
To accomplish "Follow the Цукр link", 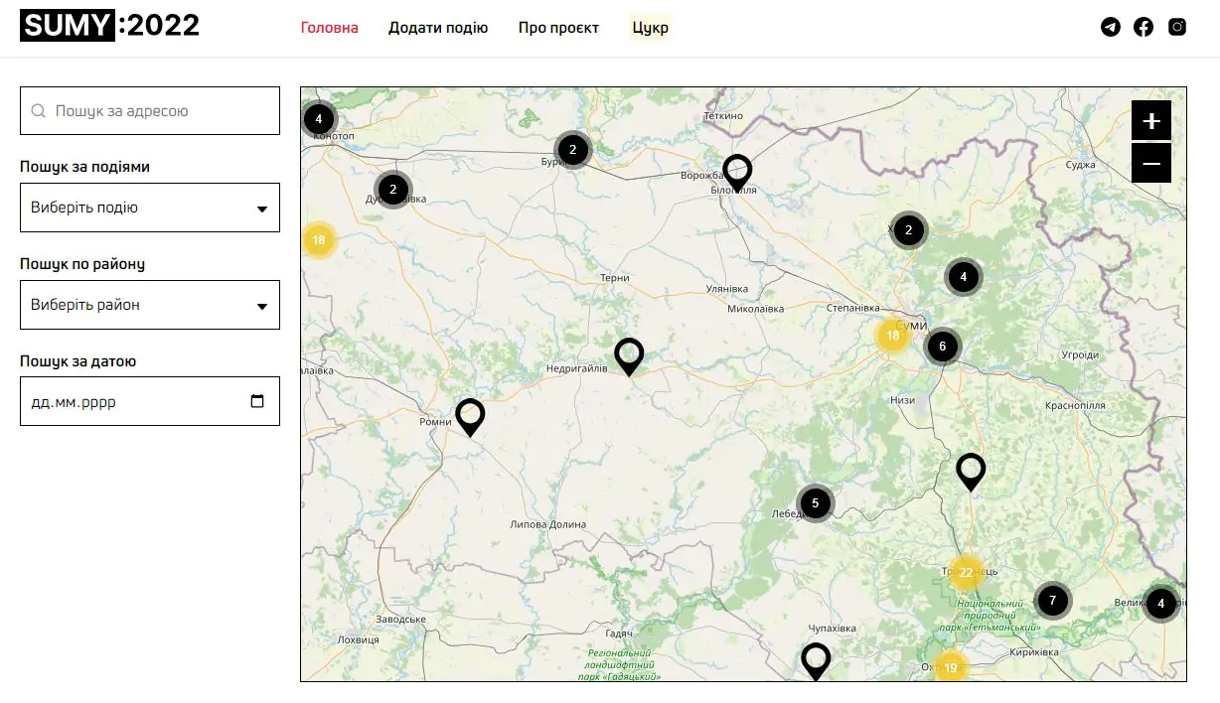I will 649,28.
